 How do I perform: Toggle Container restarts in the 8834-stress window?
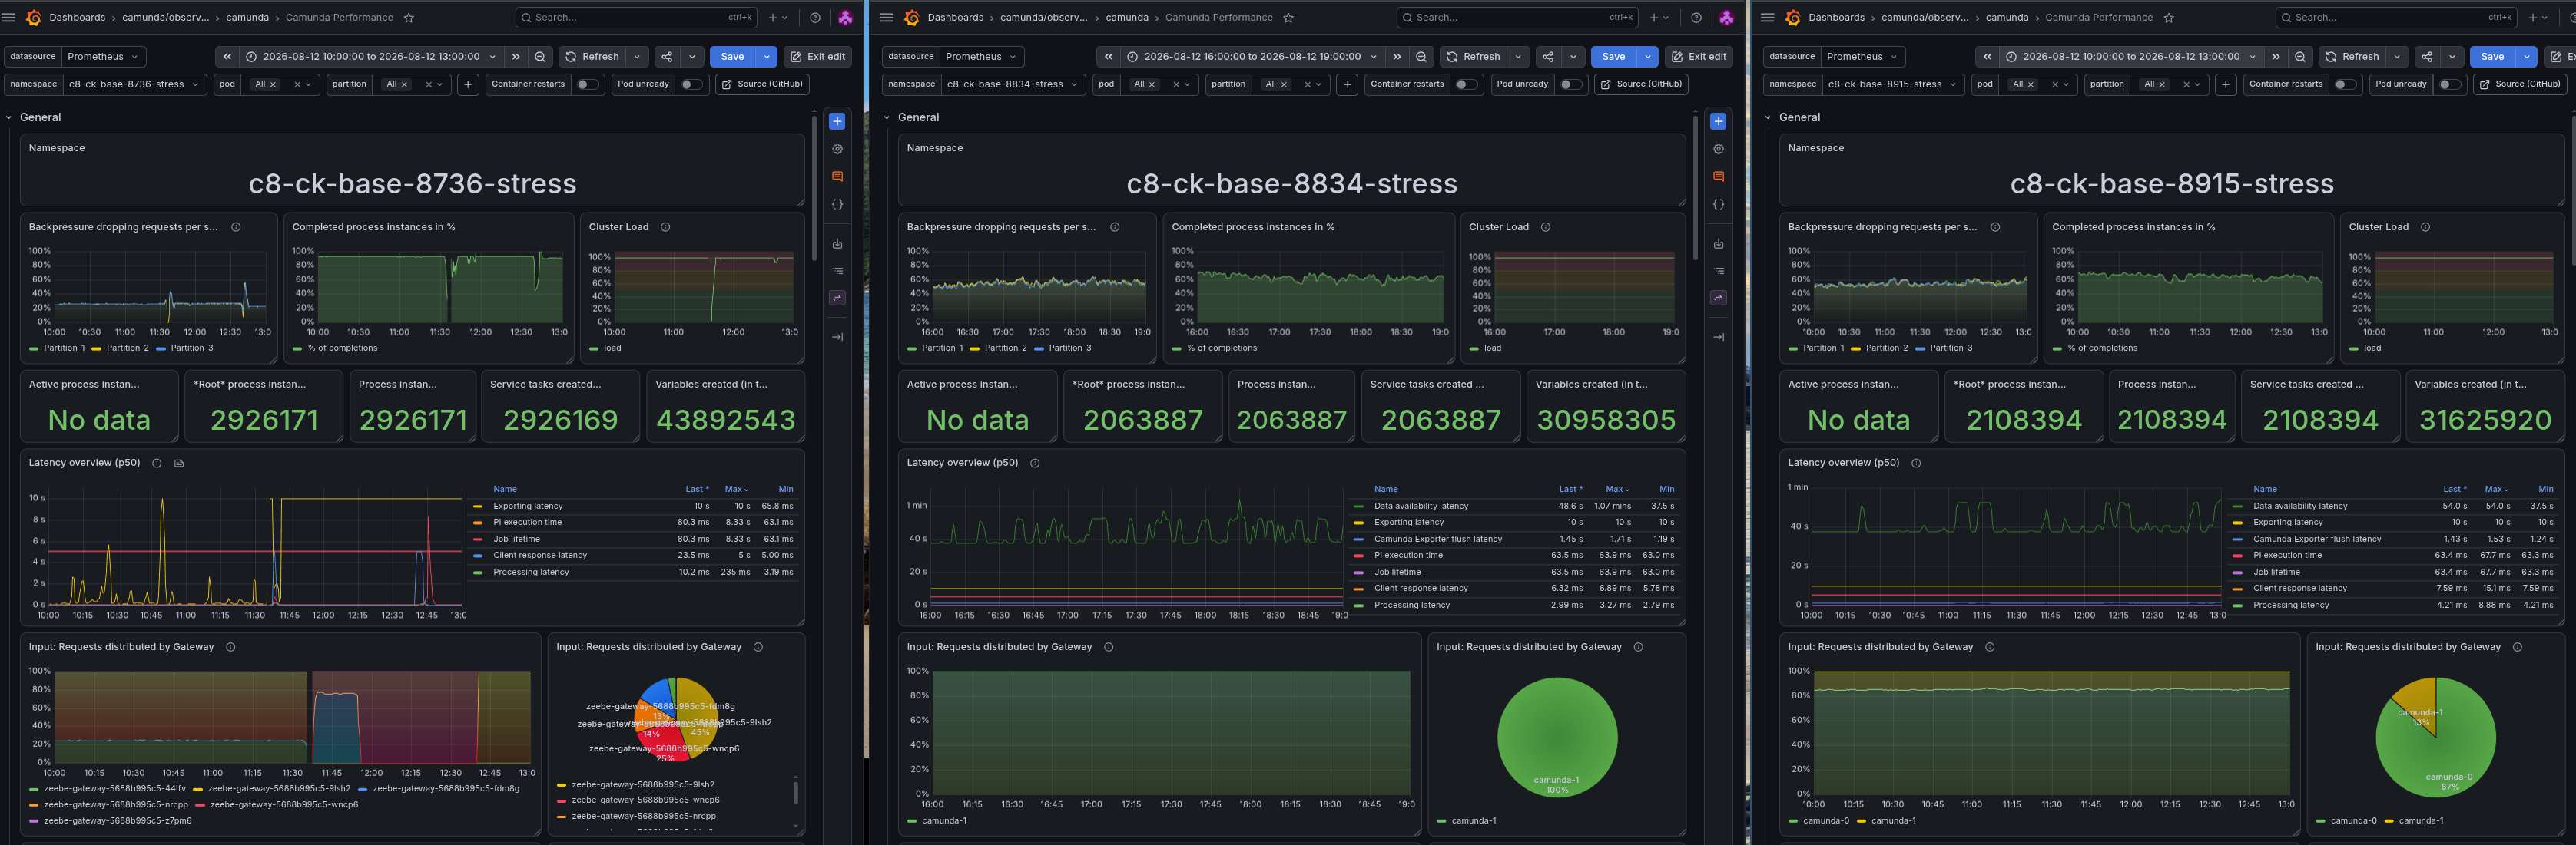[1466, 84]
